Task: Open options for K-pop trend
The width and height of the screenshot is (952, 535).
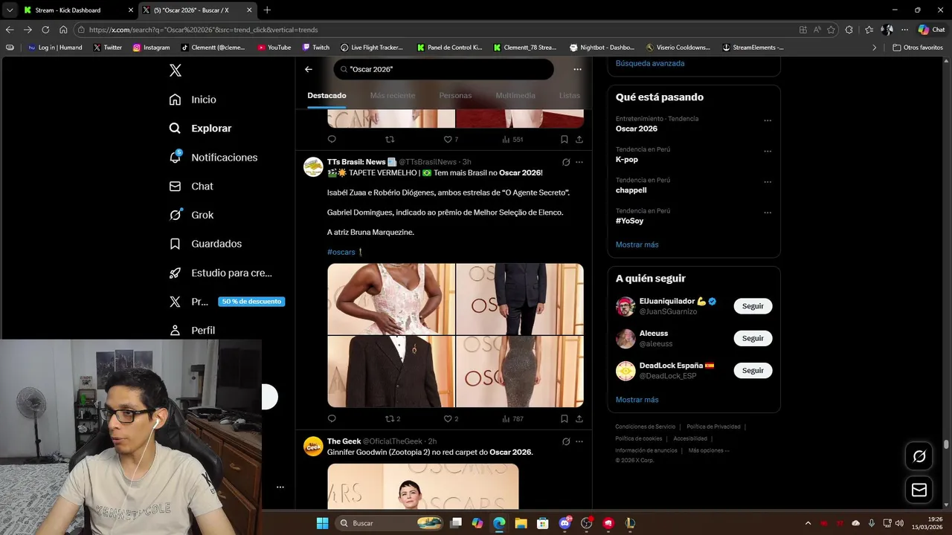Action: click(768, 152)
